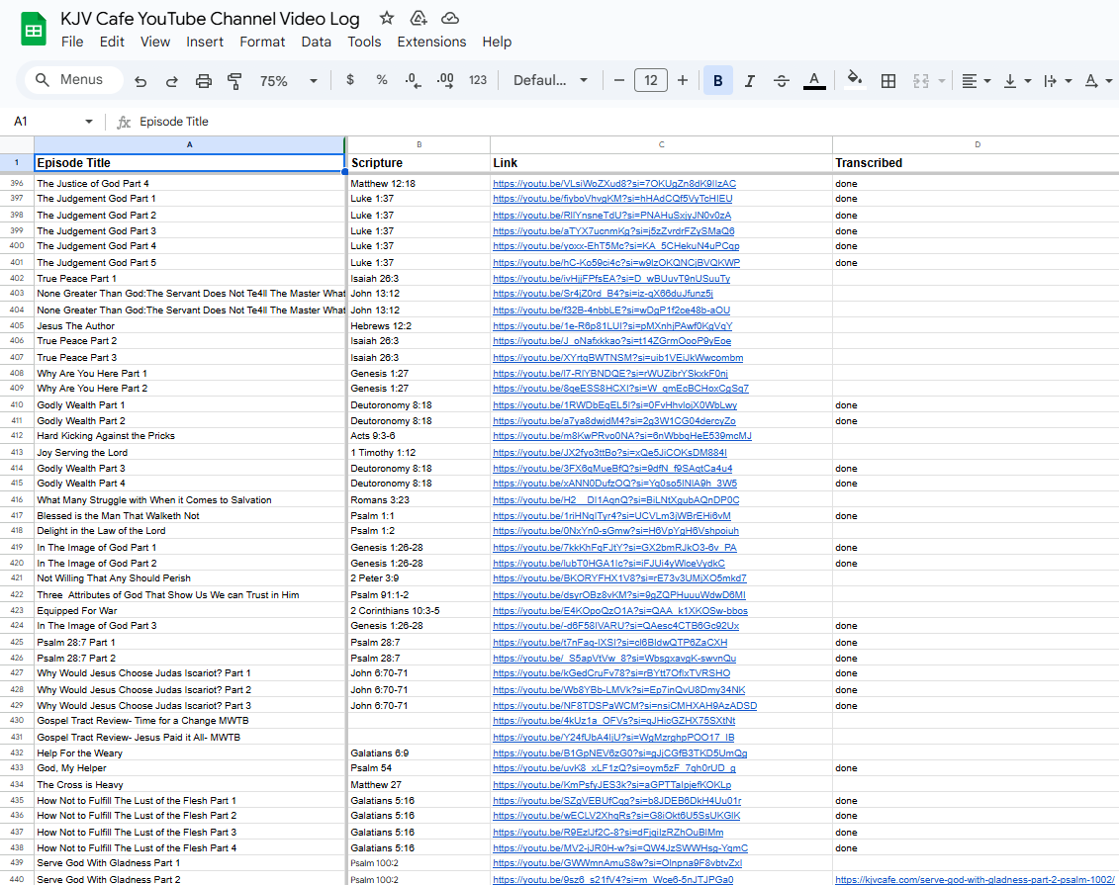Select 'done' cell for God, My Helper
The width and height of the screenshot is (1119, 885).
[976, 768]
